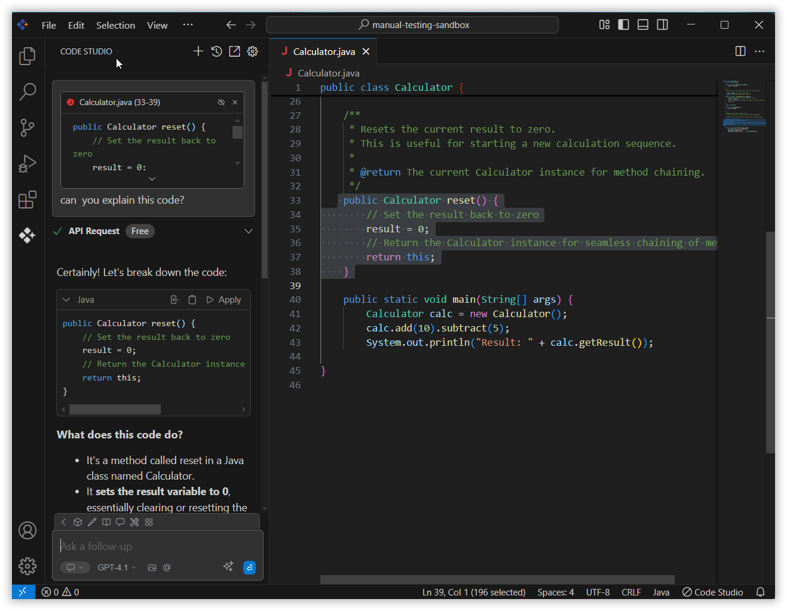This screenshot has height=611, width=787.
Task: Expand the attached code snippet chevron
Action: [152, 179]
